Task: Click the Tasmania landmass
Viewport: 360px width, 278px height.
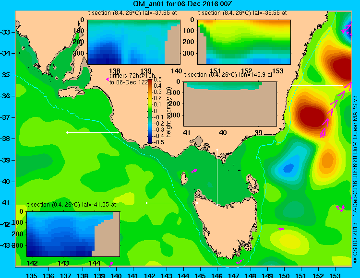Action: tap(226, 226)
